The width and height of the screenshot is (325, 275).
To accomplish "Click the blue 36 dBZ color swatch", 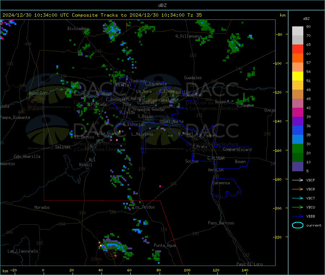I will [298, 130].
